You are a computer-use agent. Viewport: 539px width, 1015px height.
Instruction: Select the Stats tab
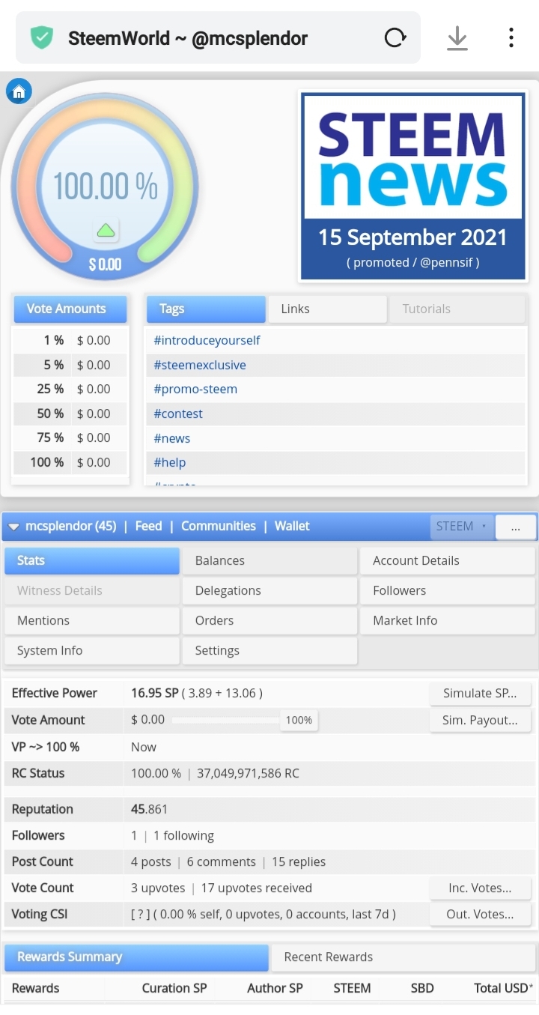click(92, 560)
